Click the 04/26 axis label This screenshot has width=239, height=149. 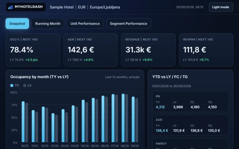tap(85, 146)
